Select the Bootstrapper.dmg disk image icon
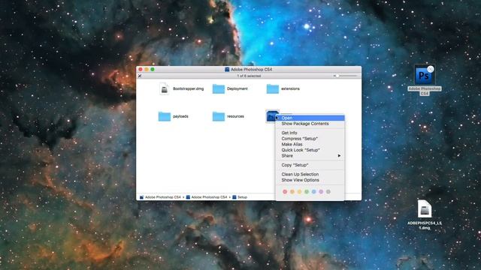Image resolution: width=481 pixels, height=270 pixels. coord(164,88)
